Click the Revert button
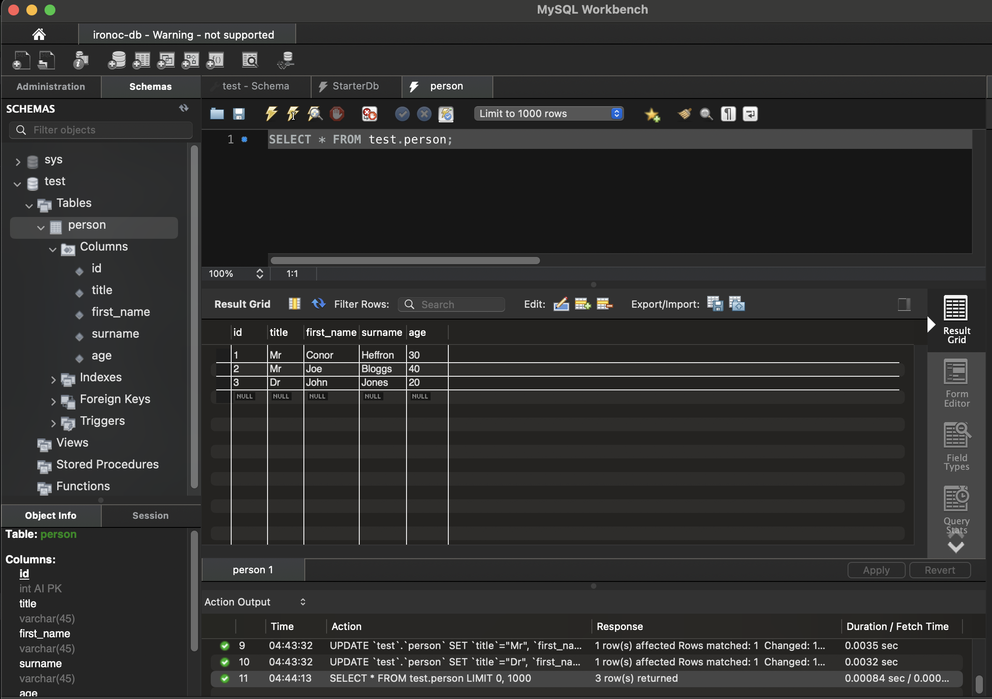The image size is (992, 699). pyautogui.click(x=939, y=570)
